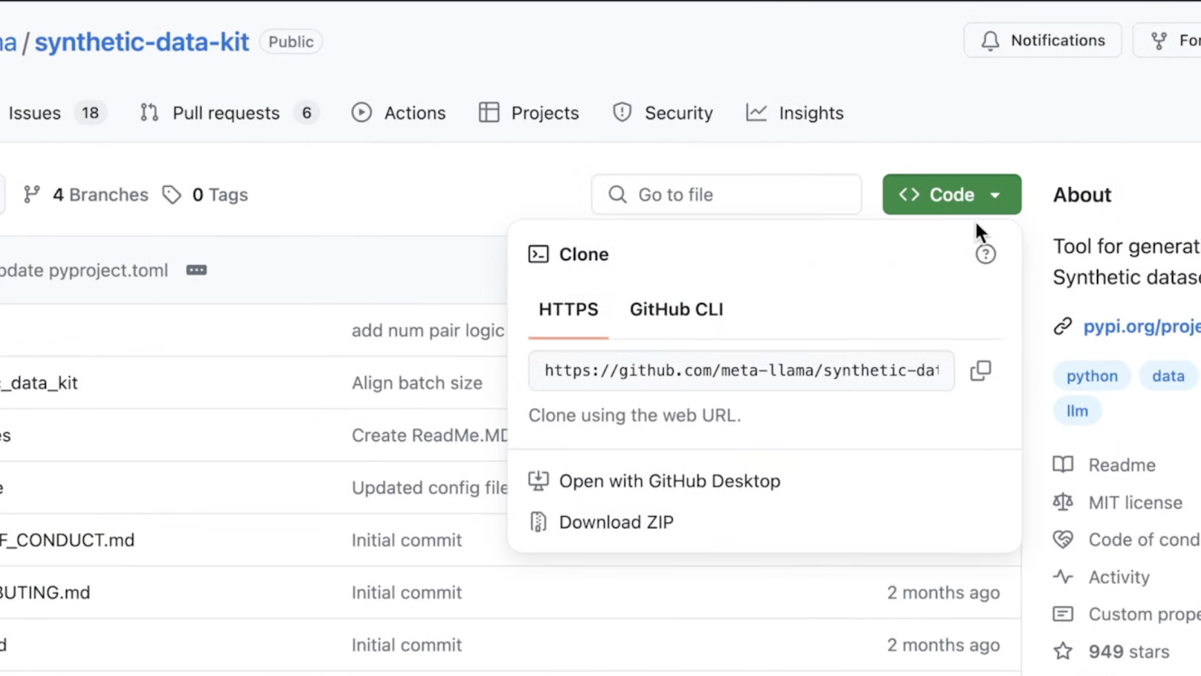
Task: Click the Code of conduct heart icon
Action: [x=1064, y=540]
